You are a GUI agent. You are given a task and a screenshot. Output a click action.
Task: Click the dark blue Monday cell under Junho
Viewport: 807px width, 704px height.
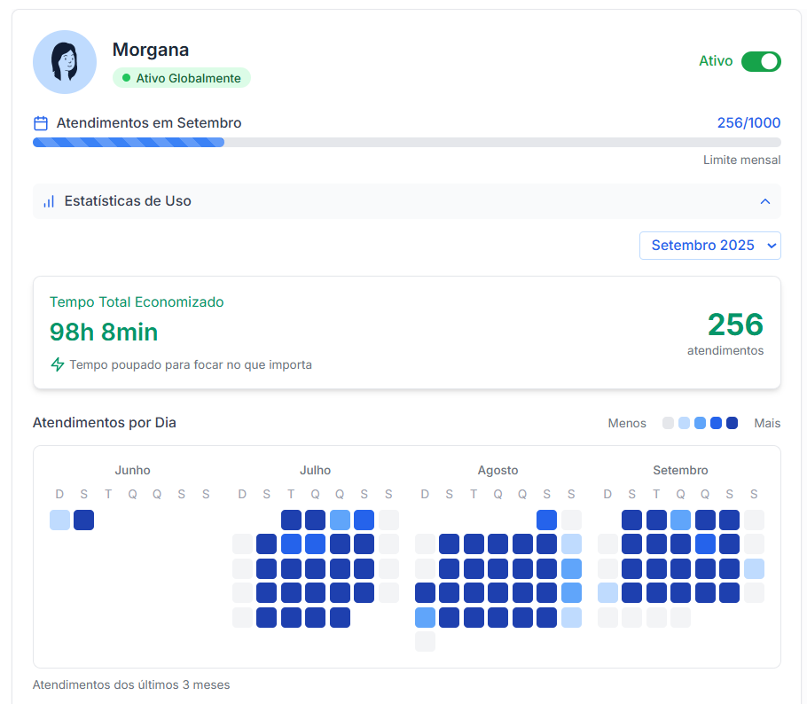pyautogui.click(x=83, y=520)
